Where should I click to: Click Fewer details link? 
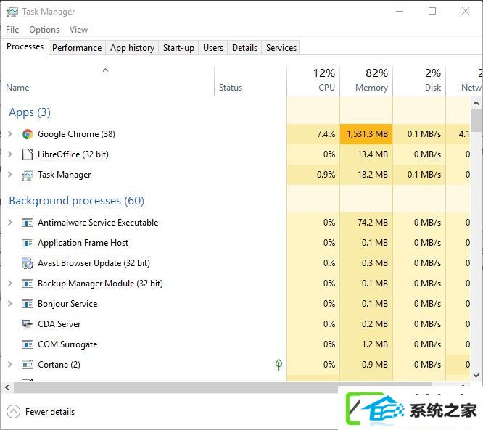click(50, 412)
